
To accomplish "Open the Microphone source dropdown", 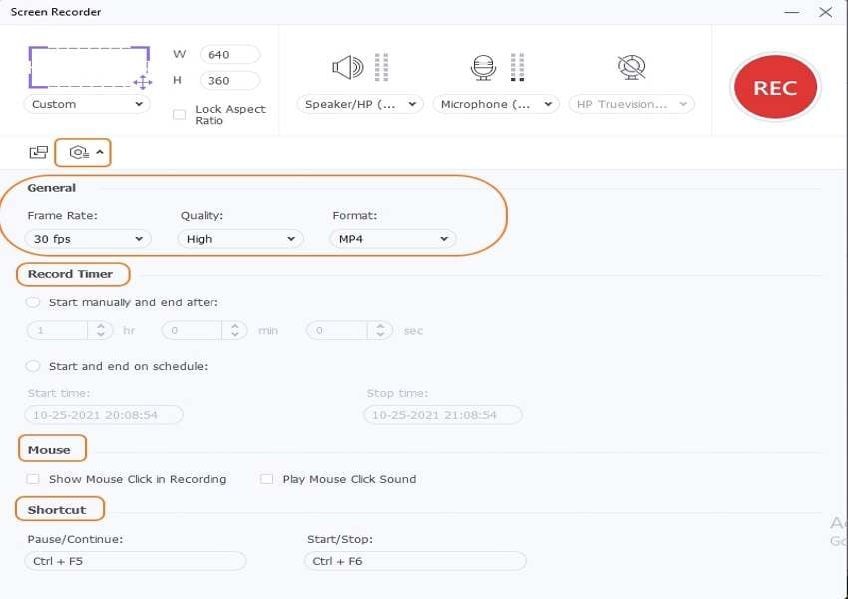I will tap(496, 104).
